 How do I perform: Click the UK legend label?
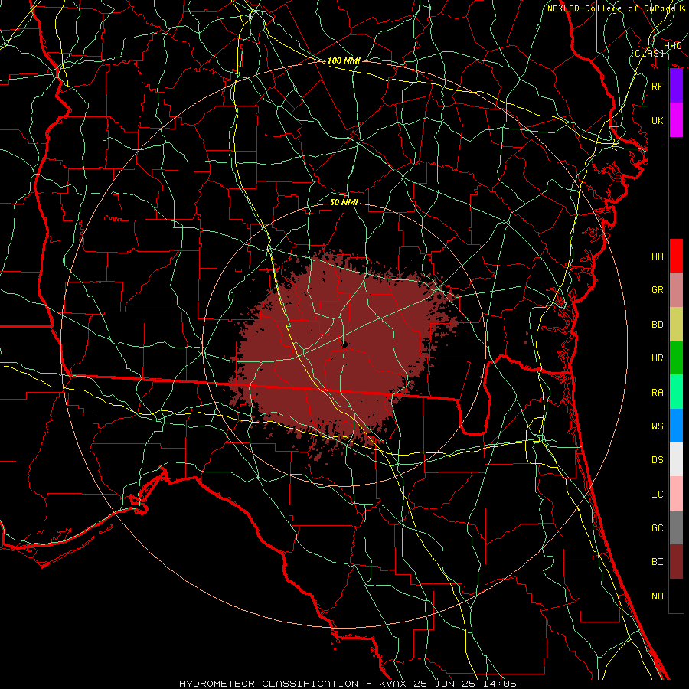tap(657, 120)
